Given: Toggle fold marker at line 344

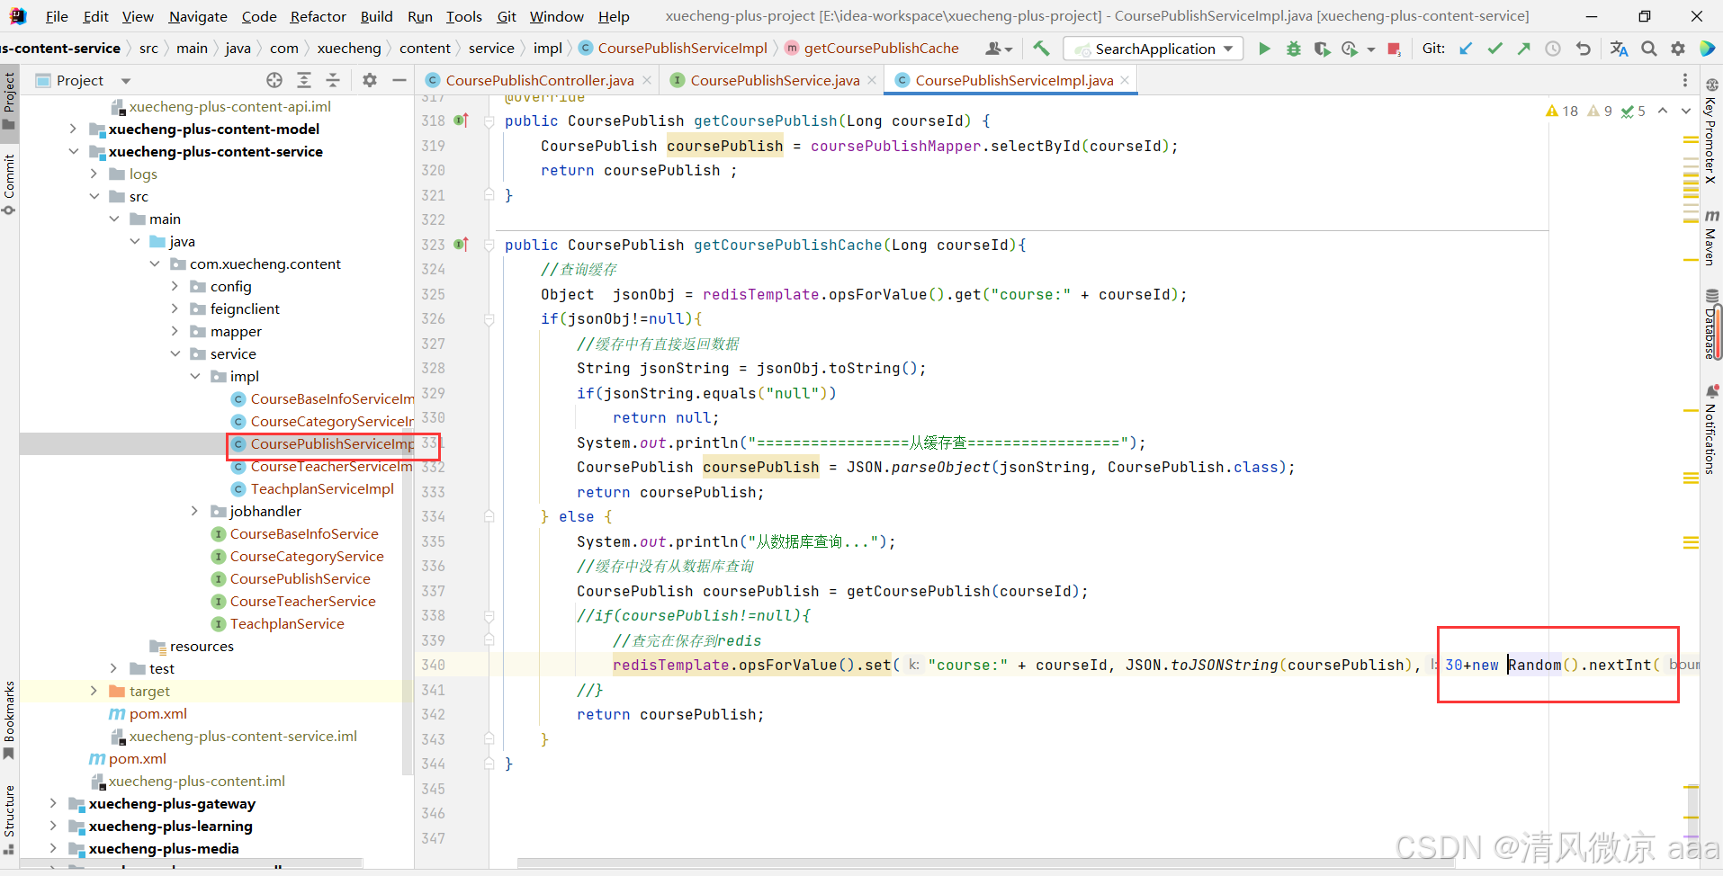Looking at the screenshot, I should tap(489, 764).
